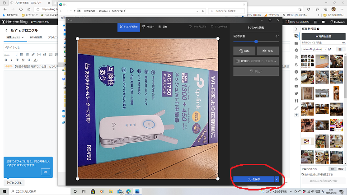
Task: Click the Redo all button in Photos
Action: pos(219,27)
